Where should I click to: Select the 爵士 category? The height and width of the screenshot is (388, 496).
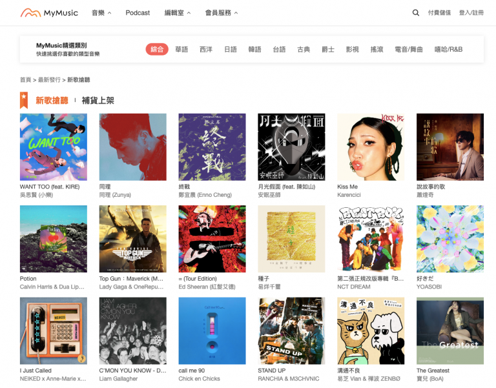[x=328, y=49]
